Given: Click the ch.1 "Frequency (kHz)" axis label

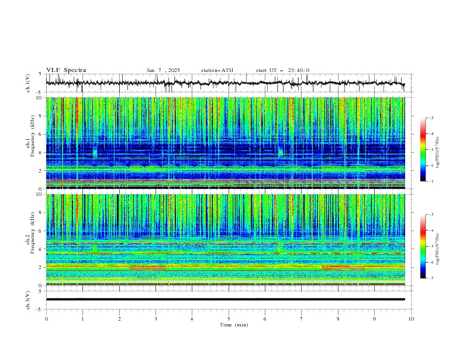Looking at the screenshot, I should coord(33,136).
